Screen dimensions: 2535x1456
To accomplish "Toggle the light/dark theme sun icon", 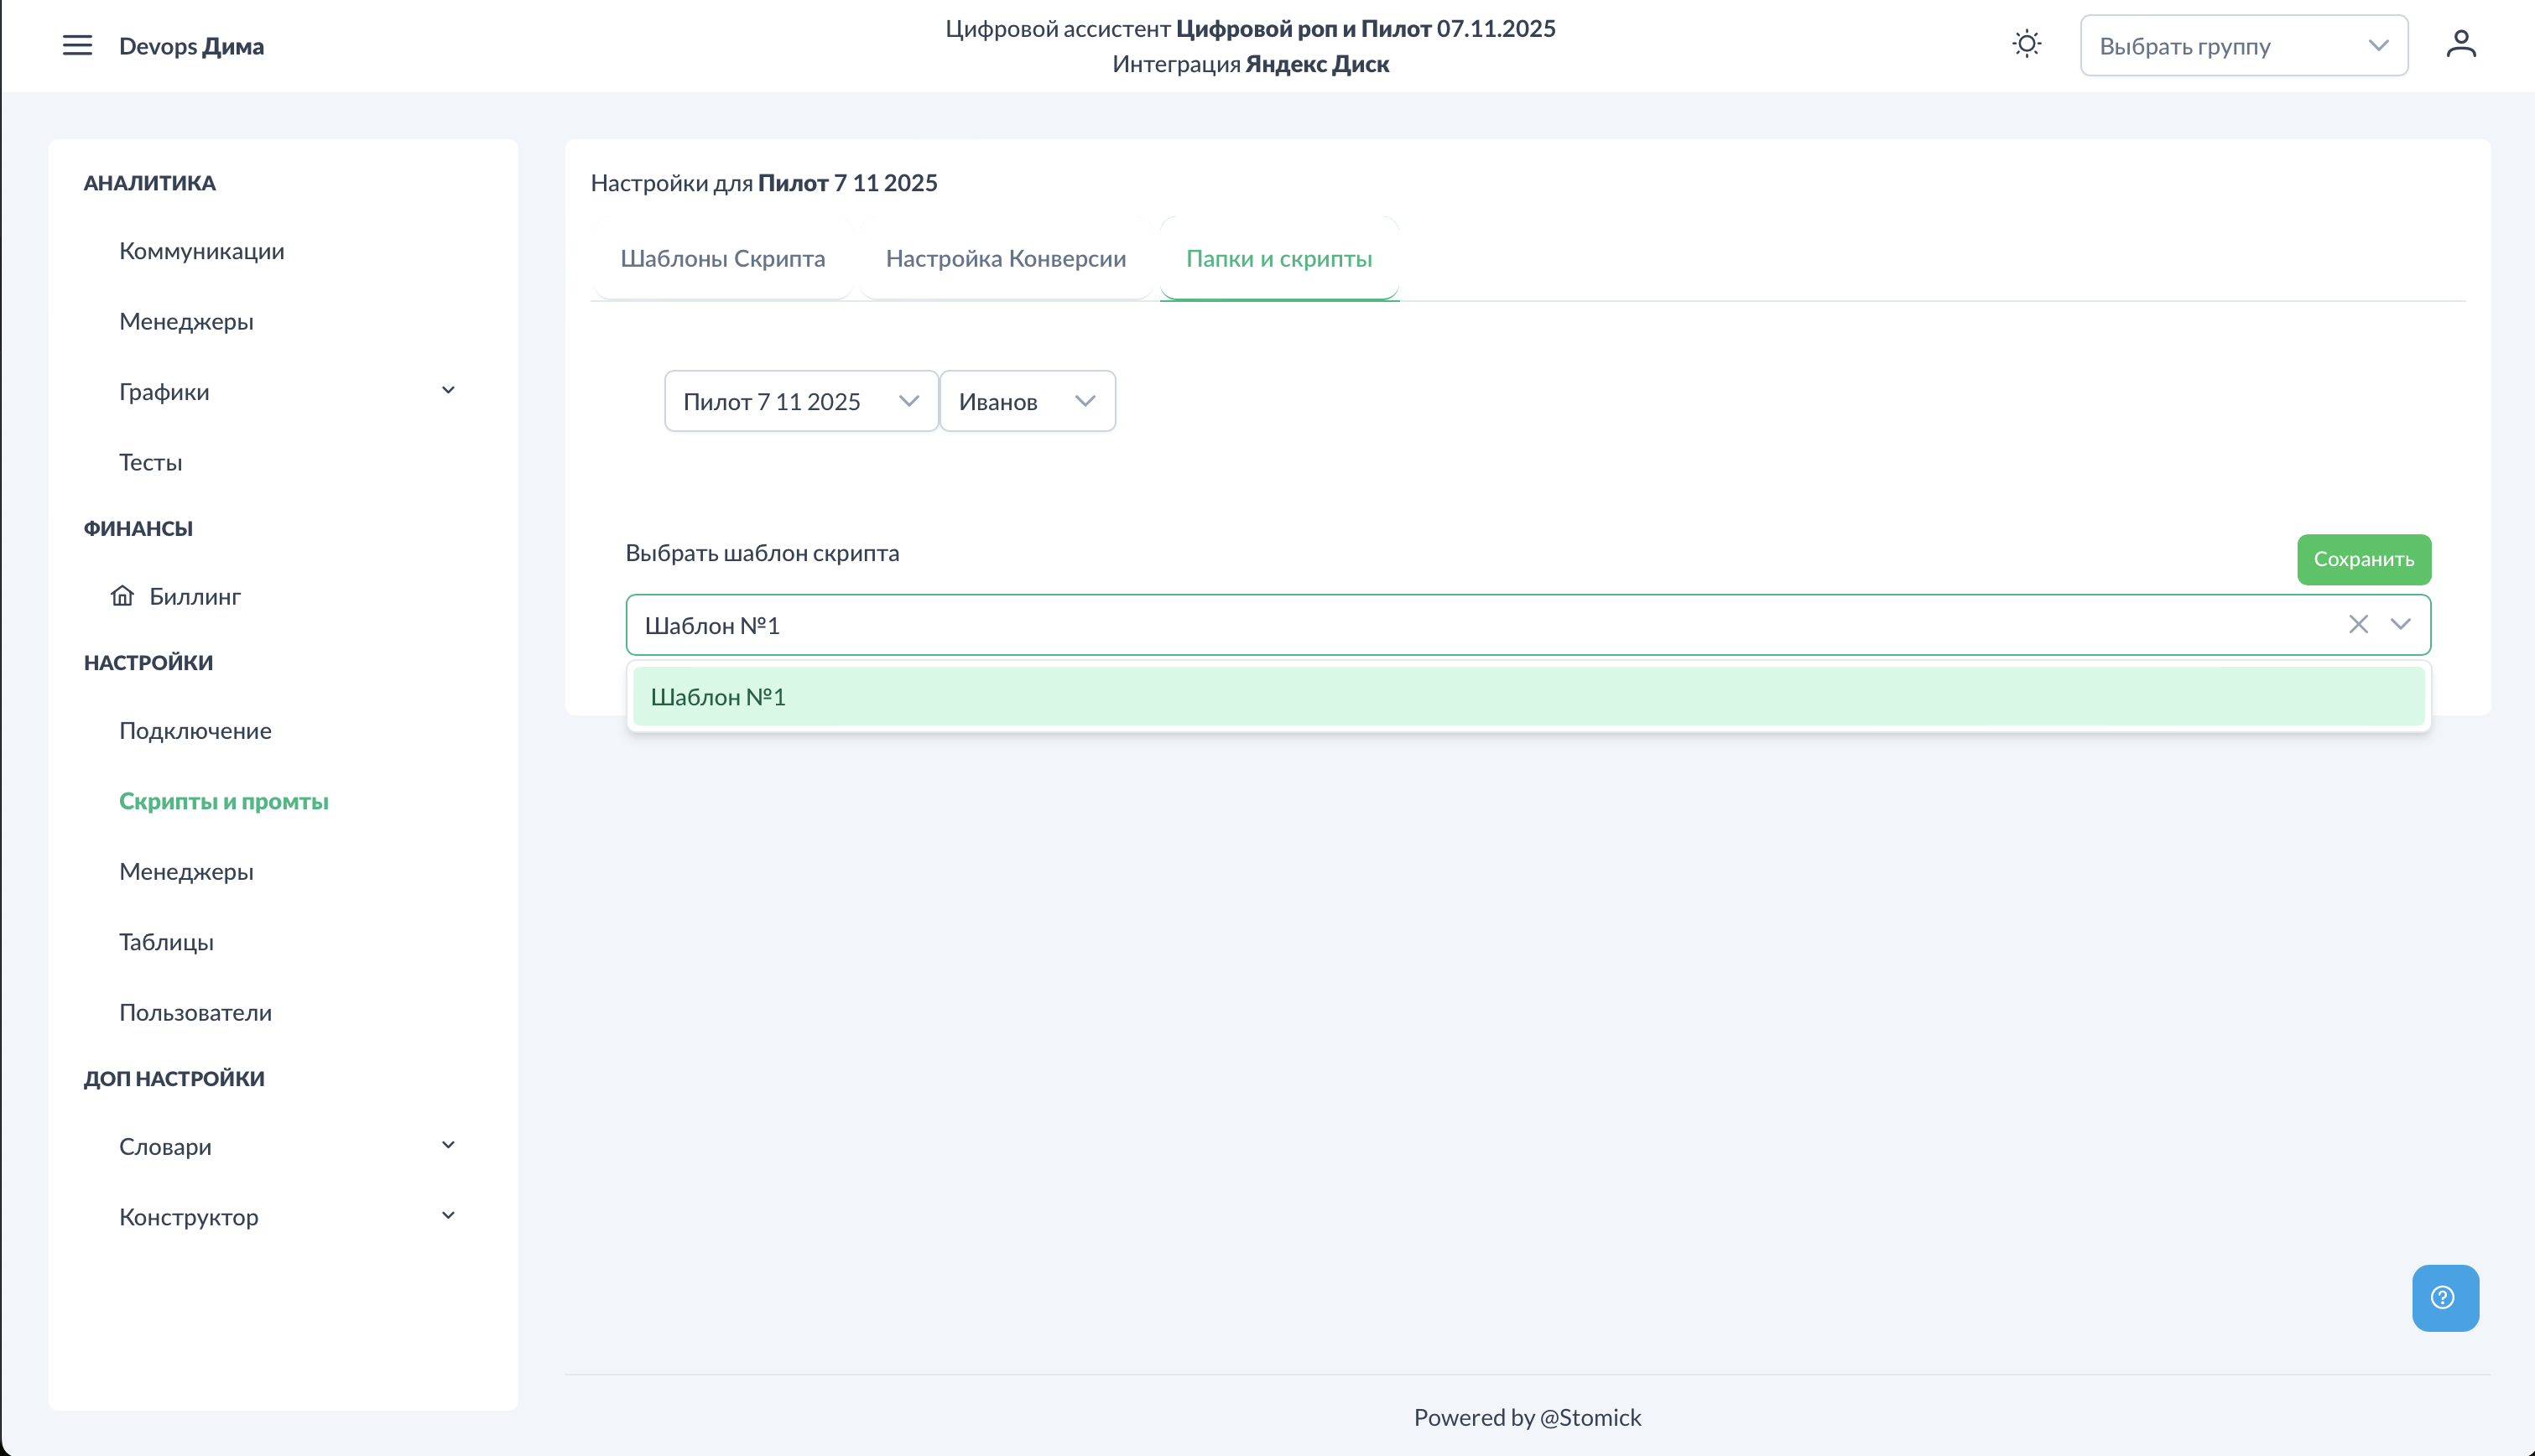I will coord(2026,44).
